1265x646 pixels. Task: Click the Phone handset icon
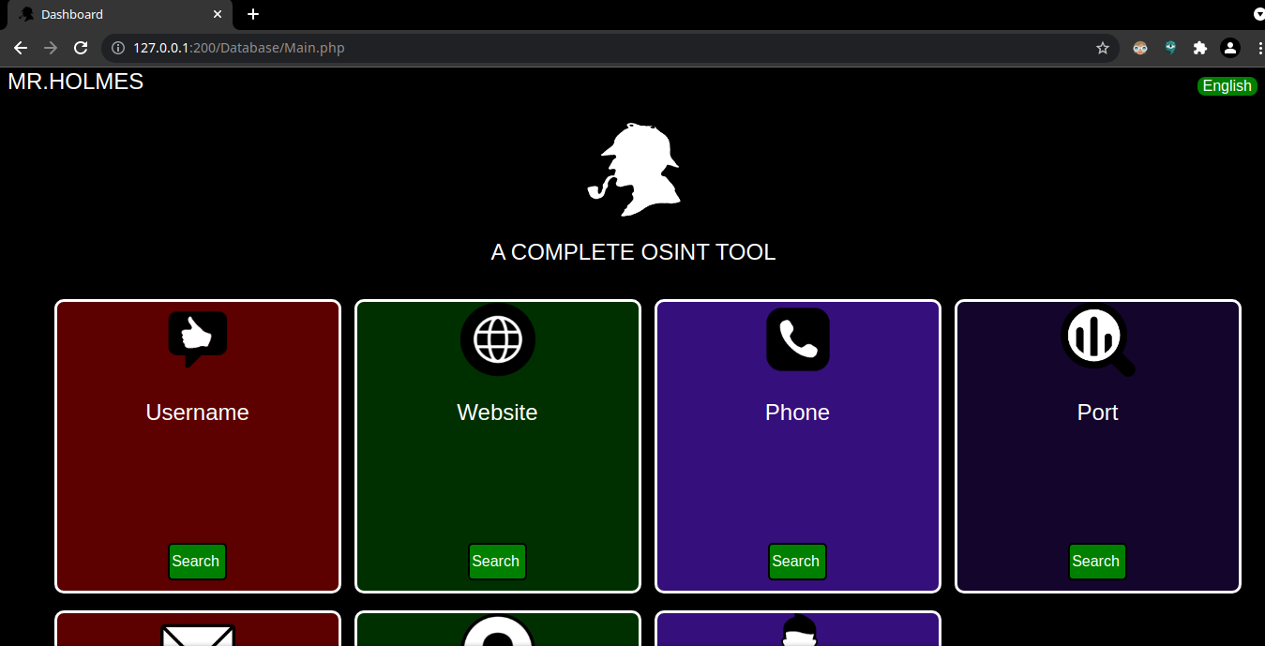coord(798,338)
